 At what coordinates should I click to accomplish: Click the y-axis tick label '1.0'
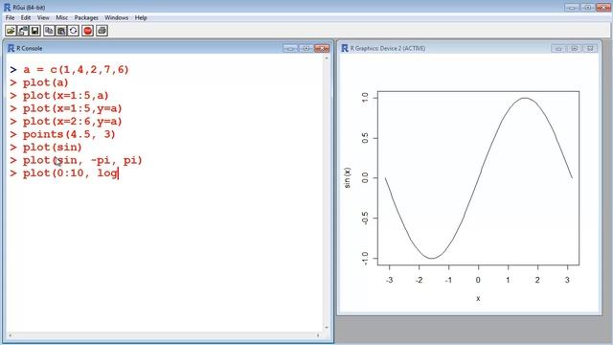click(x=365, y=98)
